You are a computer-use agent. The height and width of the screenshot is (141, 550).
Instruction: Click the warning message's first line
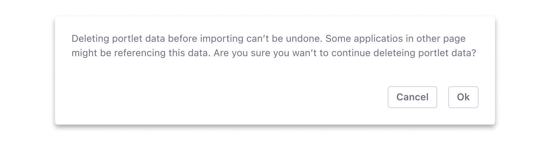268,39
